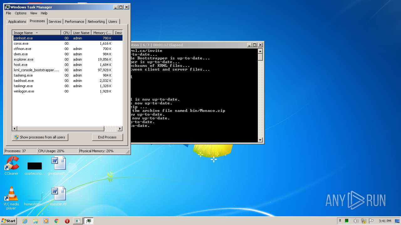The height and width of the screenshot is (225, 401).
Task: Click console window scroll up arrow
Action: click(260, 51)
